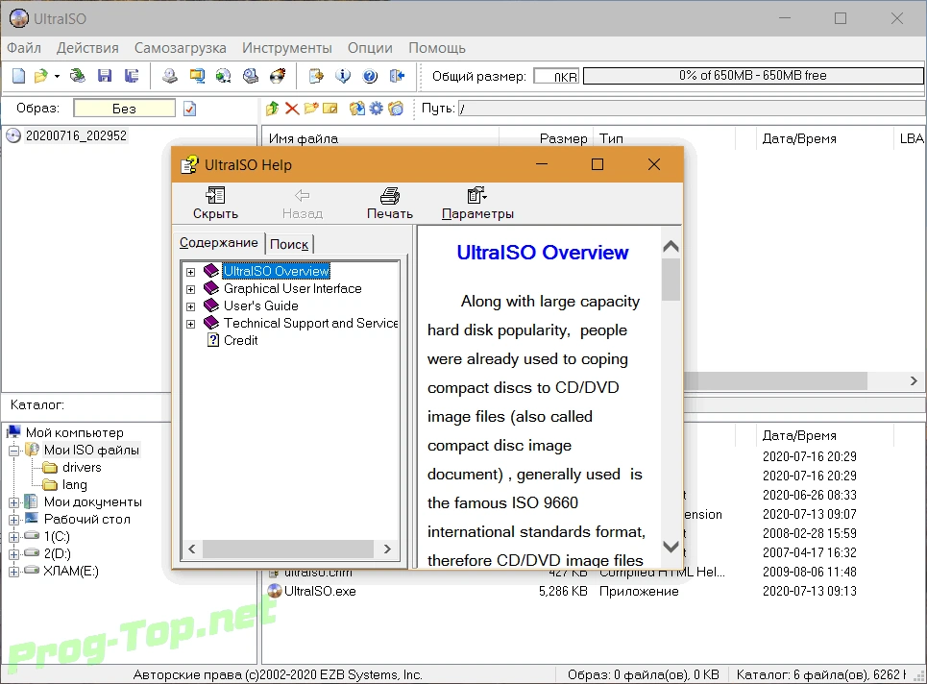Switch to the Поиск tab in Help
The height and width of the screenshot is (684, 927).
289,244
